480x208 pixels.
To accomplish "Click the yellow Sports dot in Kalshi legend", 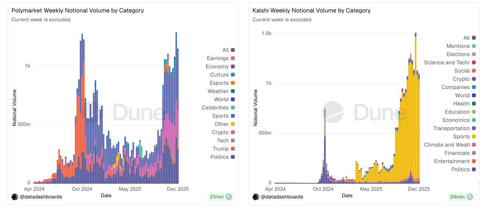I will (x=474, y=137).
